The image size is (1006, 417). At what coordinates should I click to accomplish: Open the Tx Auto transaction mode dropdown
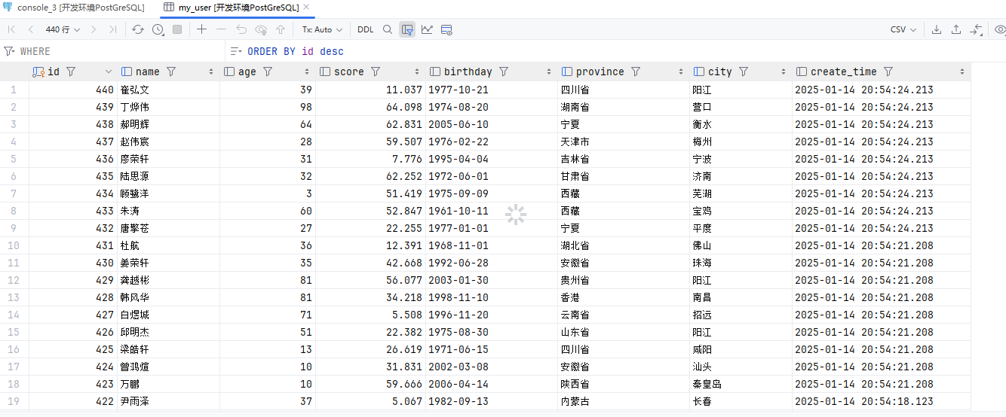[322, 29]
